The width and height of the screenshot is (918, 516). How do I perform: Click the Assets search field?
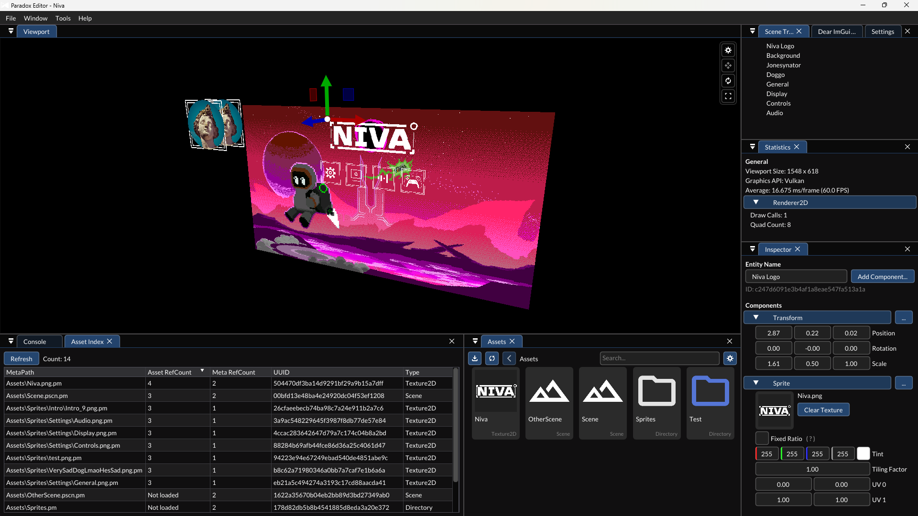pyautogui.click(x=659, y=358)
